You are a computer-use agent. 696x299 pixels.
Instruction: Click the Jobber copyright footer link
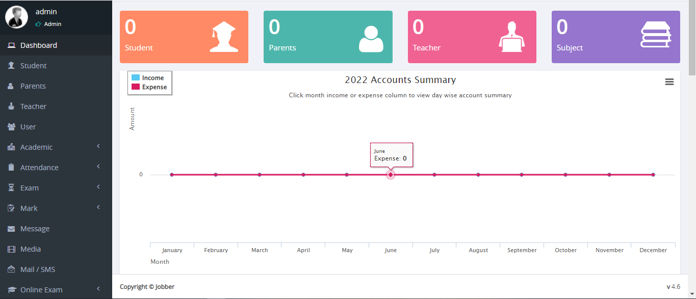click(x=165, y=287)
